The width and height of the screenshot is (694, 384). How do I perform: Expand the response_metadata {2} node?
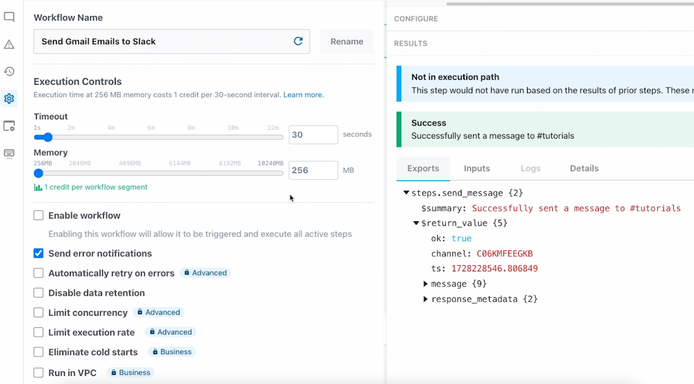click(426, 299)
